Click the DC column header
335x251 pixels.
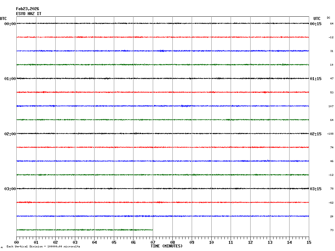tap(328, 18)
